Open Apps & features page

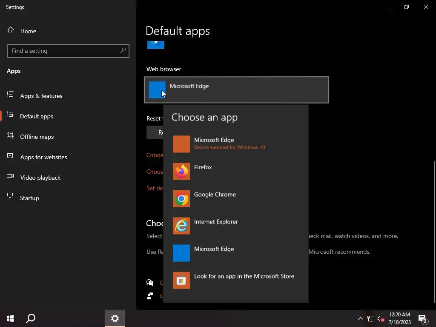coord(41,96)
